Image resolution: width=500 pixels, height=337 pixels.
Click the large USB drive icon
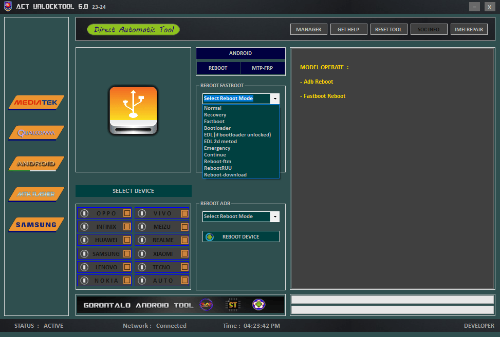pos(133,110)
